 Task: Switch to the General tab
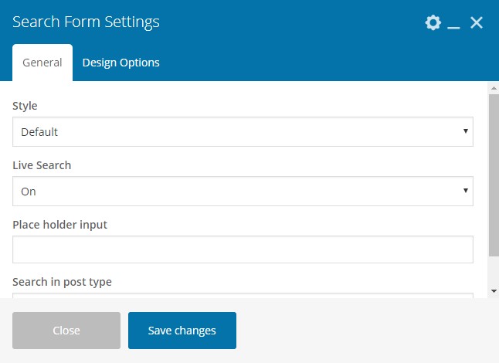coord(42,63)
